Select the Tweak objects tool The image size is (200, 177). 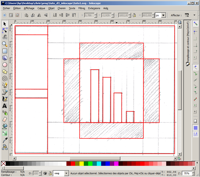(5, 37)
